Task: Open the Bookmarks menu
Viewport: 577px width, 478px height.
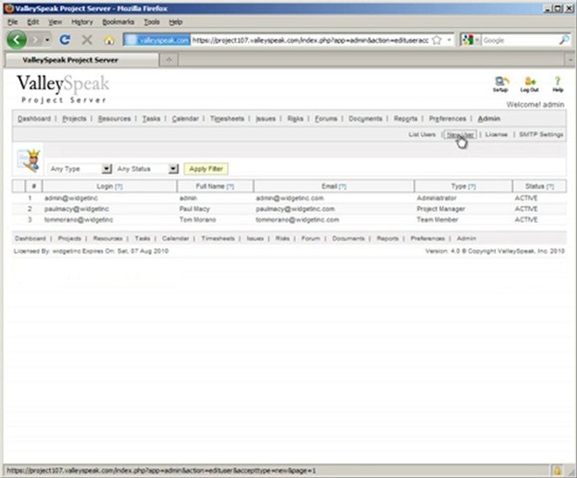Action: (x=118, y=22)
